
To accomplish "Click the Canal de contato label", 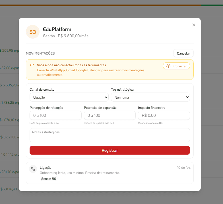I will (x=42, y=89).
